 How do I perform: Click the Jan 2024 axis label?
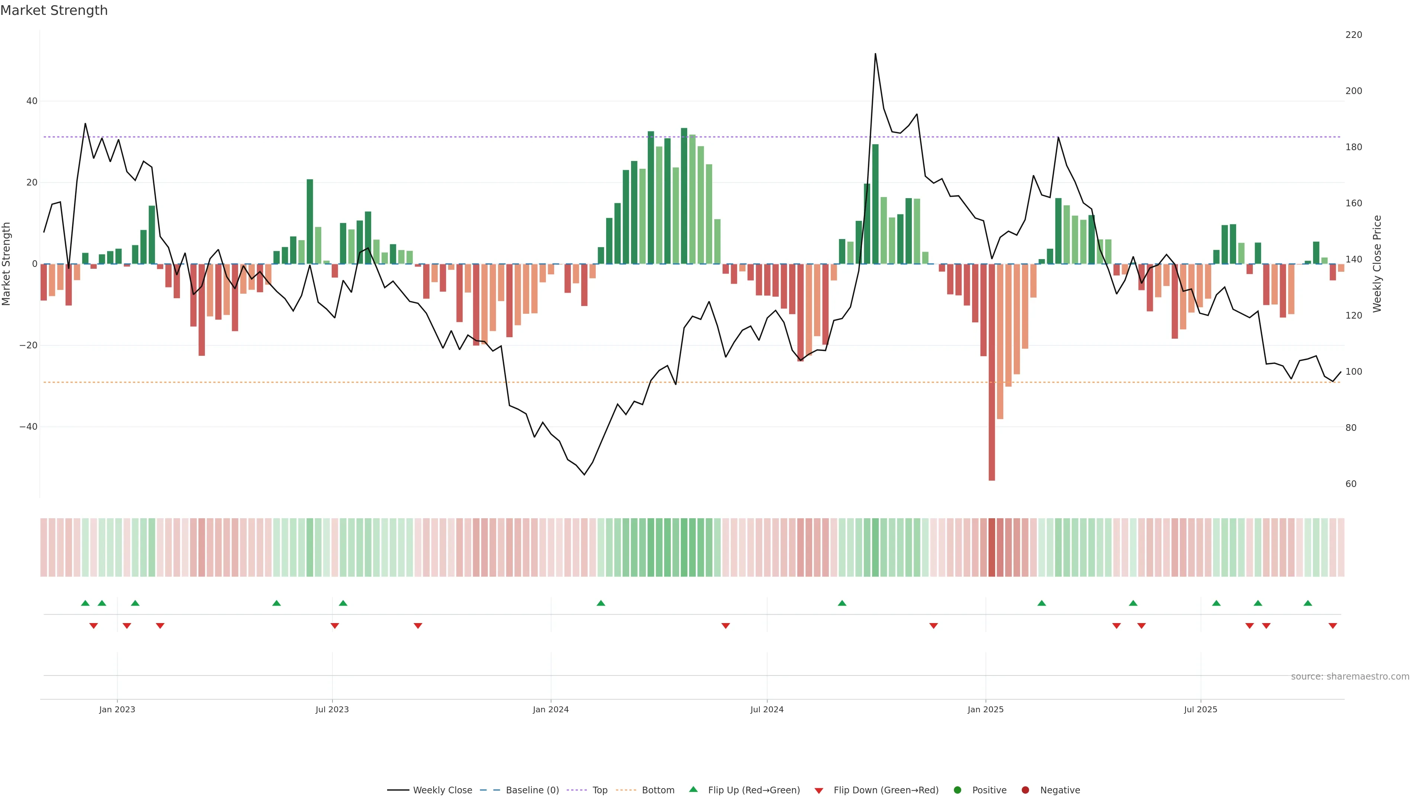[550, 709]
